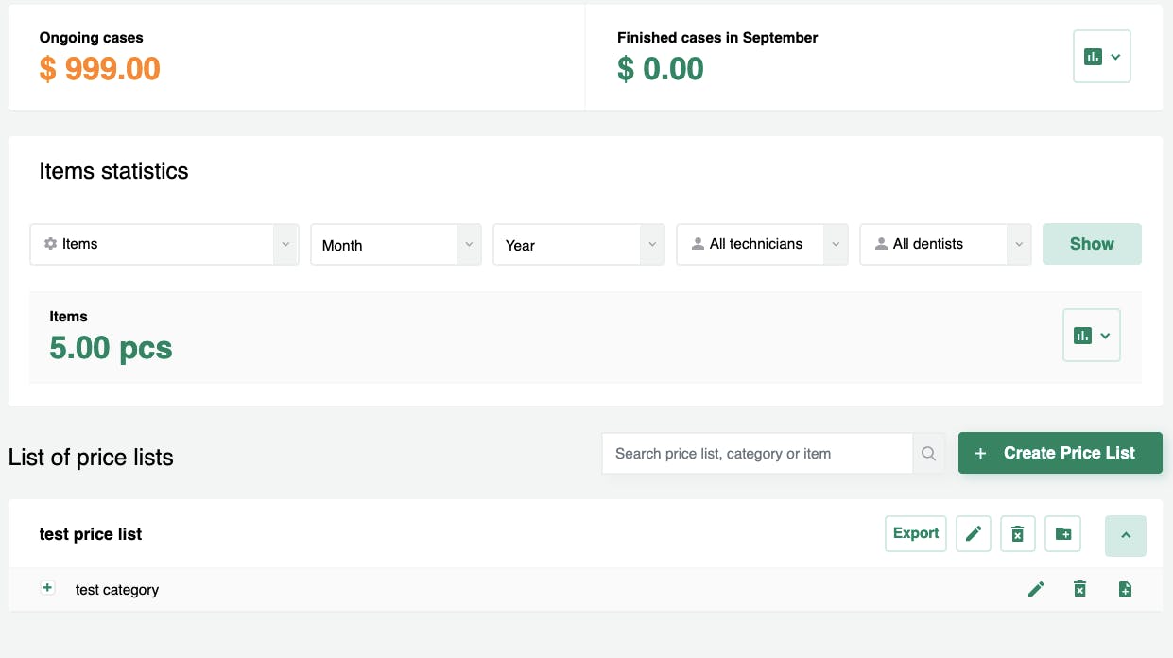Collapse the test price list panel
1173x658 pixels.
pos(1126,536)
